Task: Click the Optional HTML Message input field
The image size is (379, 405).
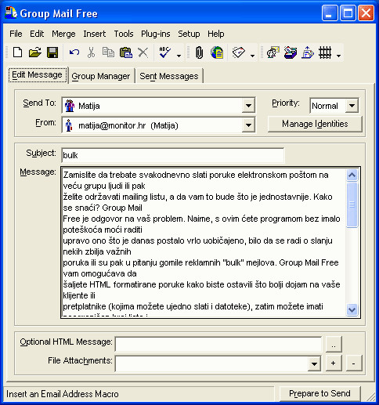Action: 218,345
